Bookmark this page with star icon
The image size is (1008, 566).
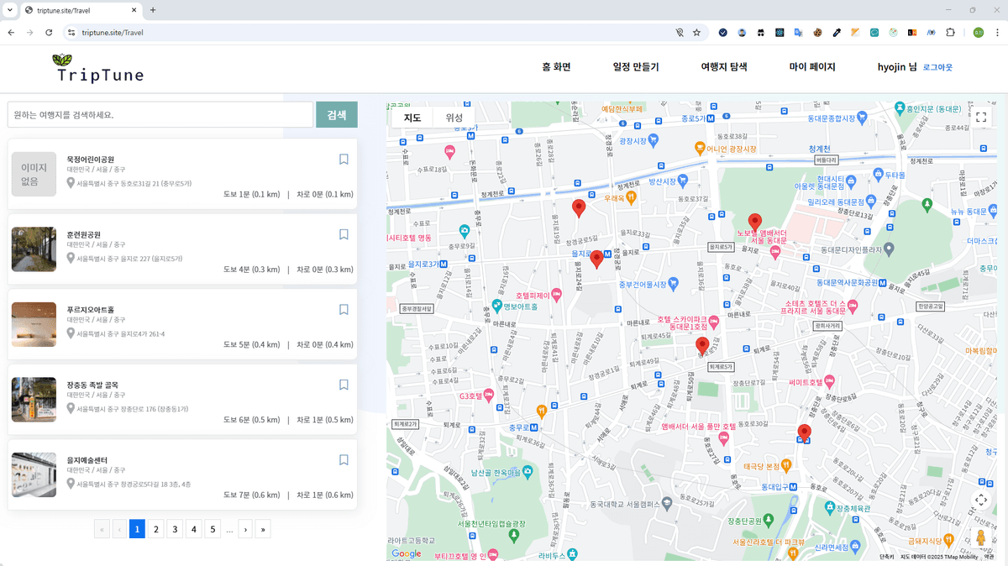point(696,33)
